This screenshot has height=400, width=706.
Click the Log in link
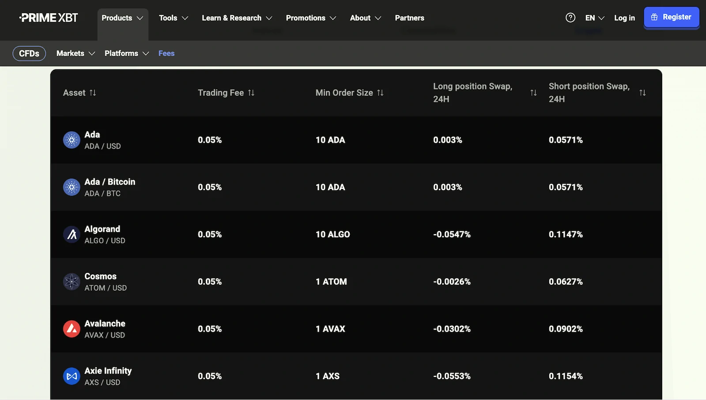[624, 18]
